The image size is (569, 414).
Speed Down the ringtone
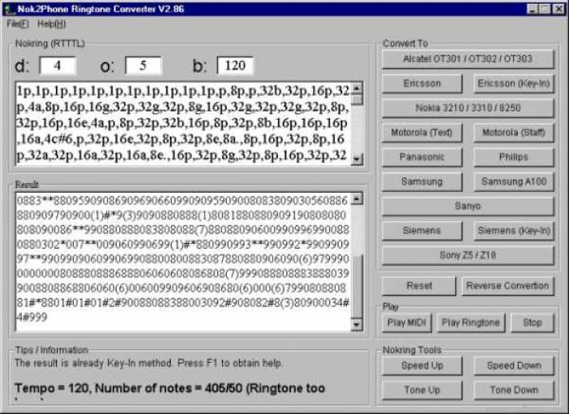tap(514, 366)
